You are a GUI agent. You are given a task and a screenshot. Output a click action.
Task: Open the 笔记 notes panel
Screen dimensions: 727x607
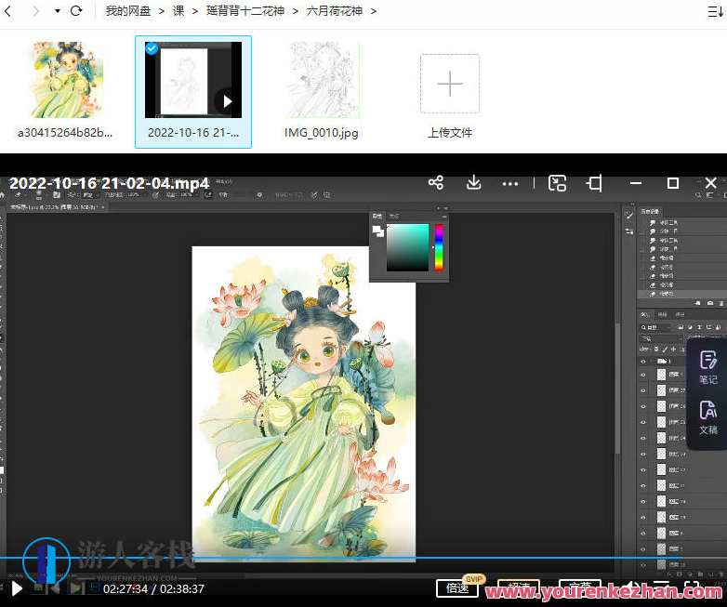tap(708, 368)
